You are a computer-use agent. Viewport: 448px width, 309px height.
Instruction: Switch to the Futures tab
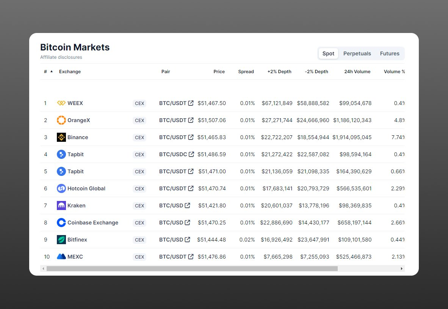coord(390,53)
